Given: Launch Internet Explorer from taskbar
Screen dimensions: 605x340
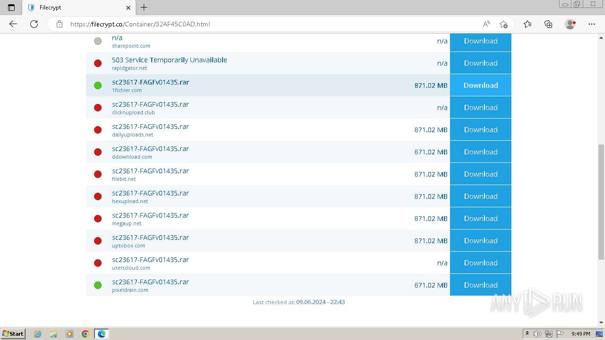Looking at the screenshot, I should (x=38, y=334).
